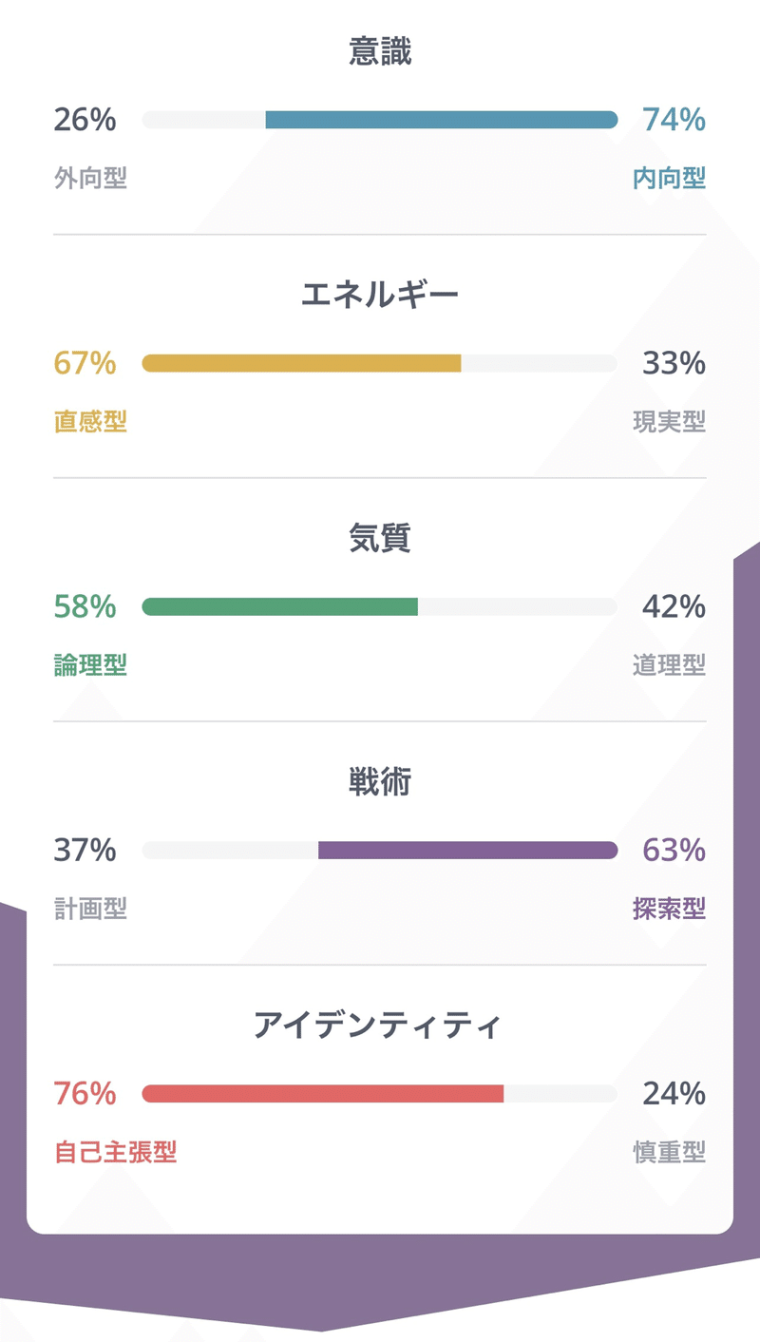Click the yellow エネルギー progress bar
The height and width of the screenshot is (1342, 760).
pyautogui.click(x=301, y=363)
